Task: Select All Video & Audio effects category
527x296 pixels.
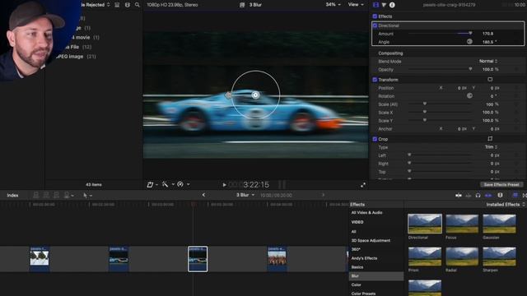Action: [366, 212]
